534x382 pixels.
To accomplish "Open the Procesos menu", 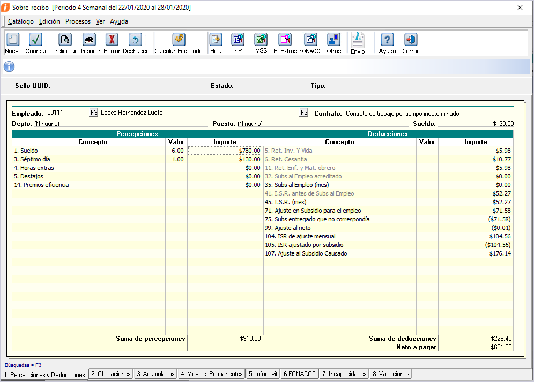I will [78, 21].
